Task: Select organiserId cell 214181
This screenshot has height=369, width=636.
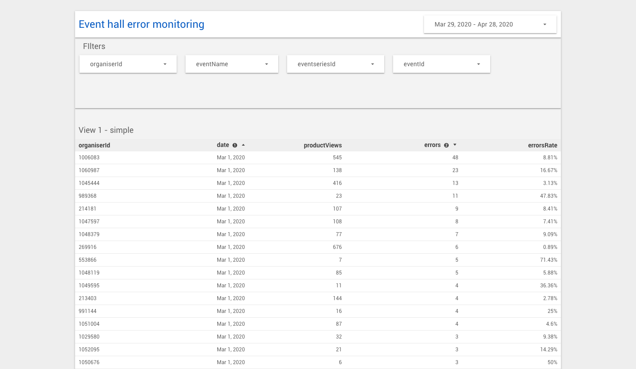Action: tap(87, 209)
